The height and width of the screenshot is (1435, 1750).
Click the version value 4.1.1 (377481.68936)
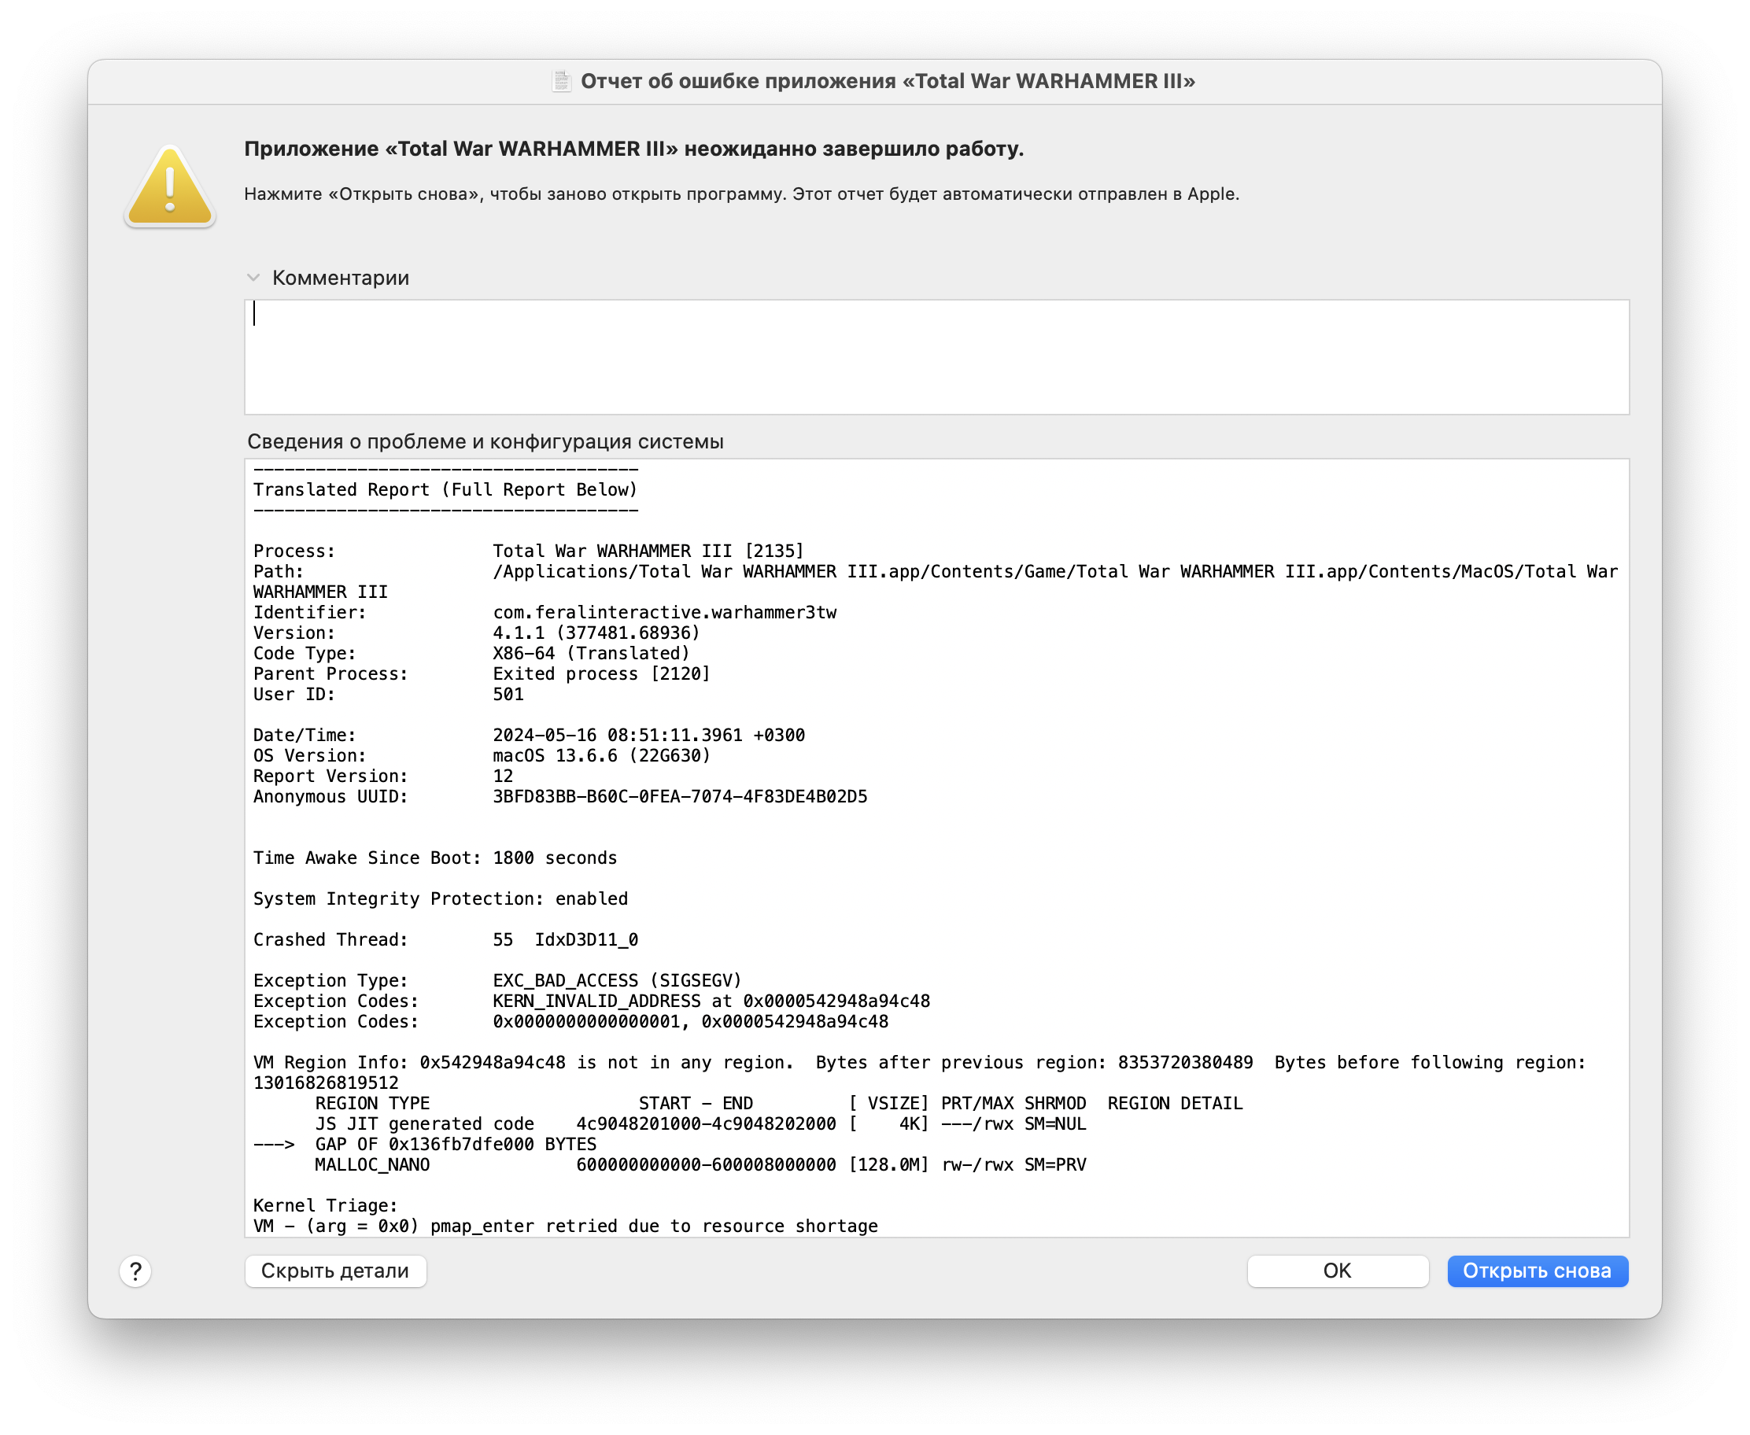point(596,633)
